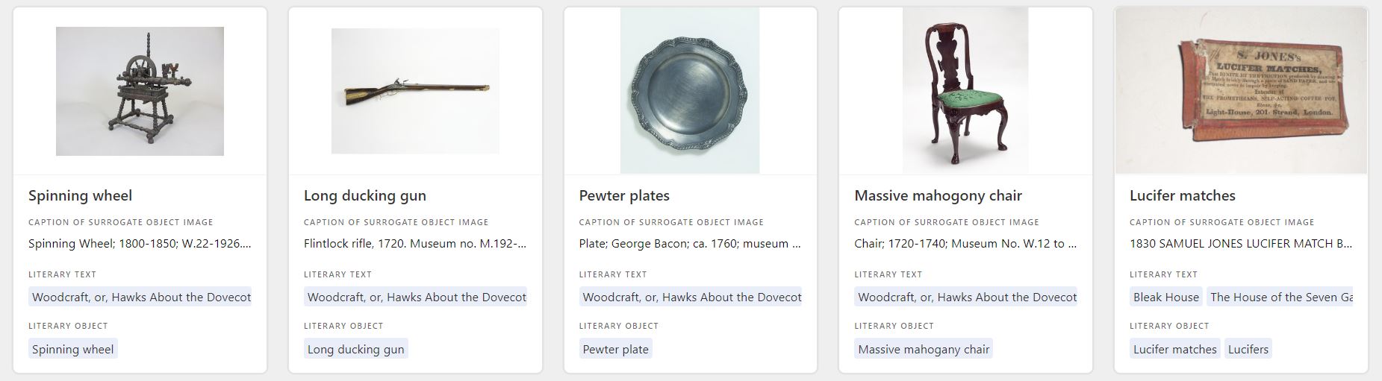Select Woodcraft tag on Pewter plates card

[691, 297]
